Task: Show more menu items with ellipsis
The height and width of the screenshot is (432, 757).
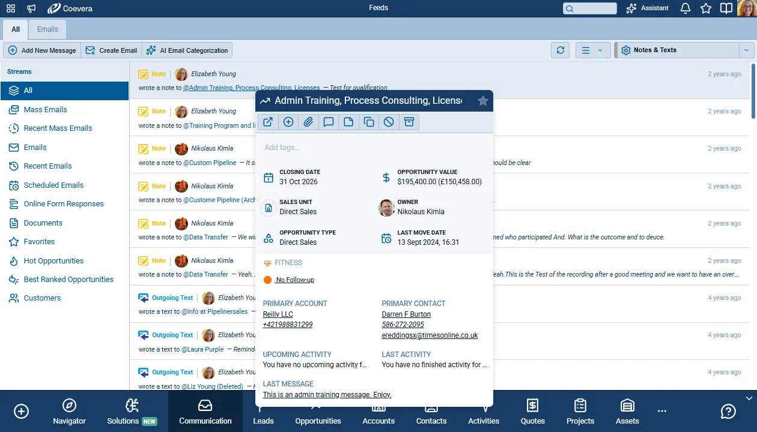Action: coord(662,411)
